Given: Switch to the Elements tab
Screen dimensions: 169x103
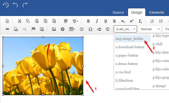Looking at the screenshot, I should coord(157,12).
